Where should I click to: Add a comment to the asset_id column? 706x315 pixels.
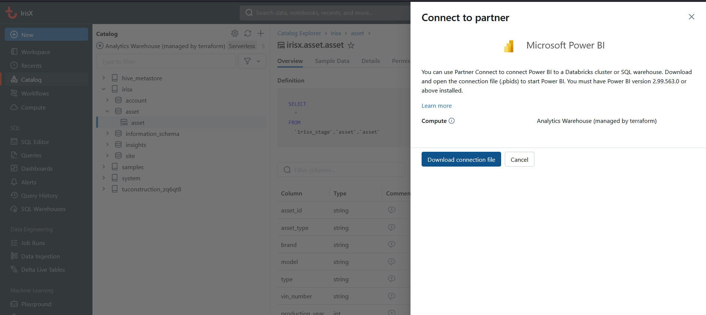(x=391, y=210)
